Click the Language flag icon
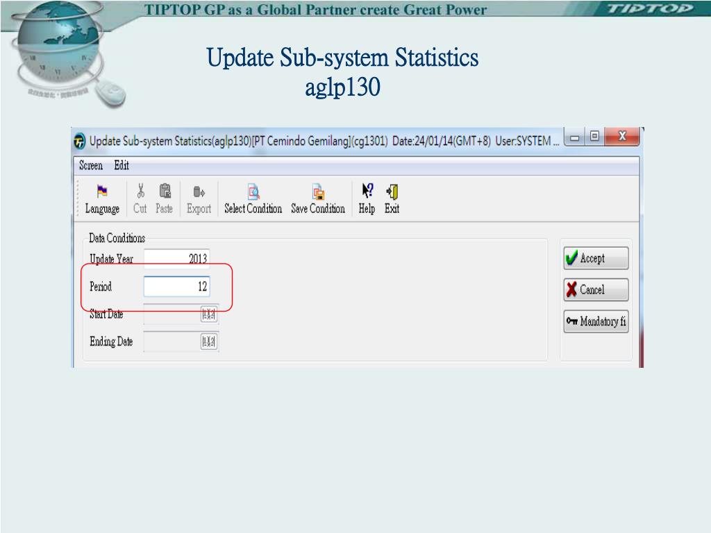 [x=102, y=192]
